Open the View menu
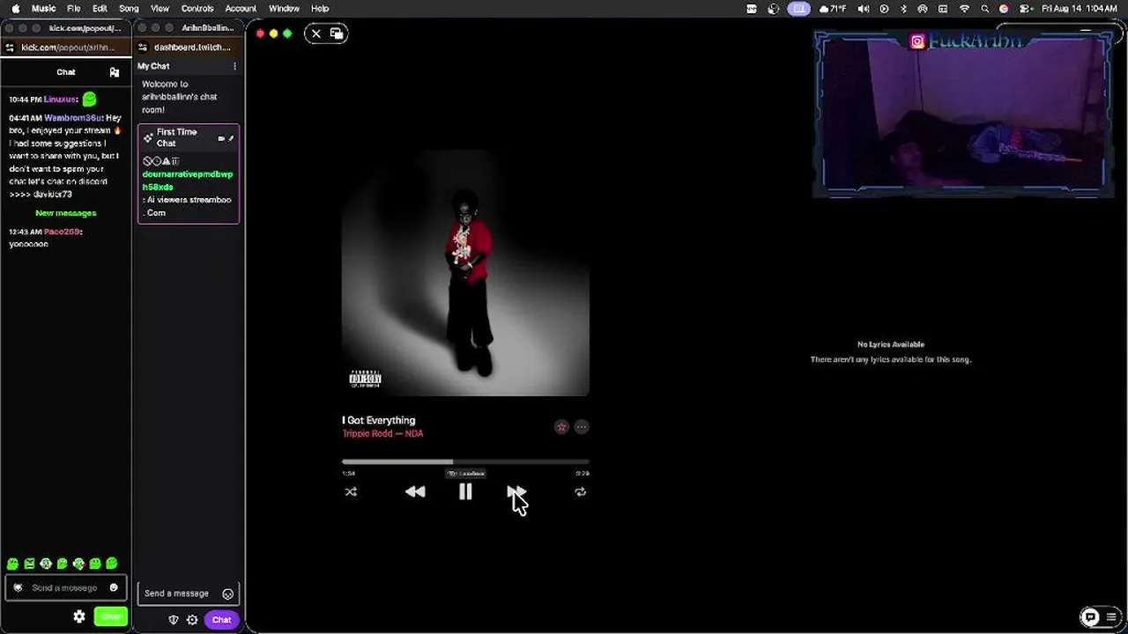 [x=160, y=9]
